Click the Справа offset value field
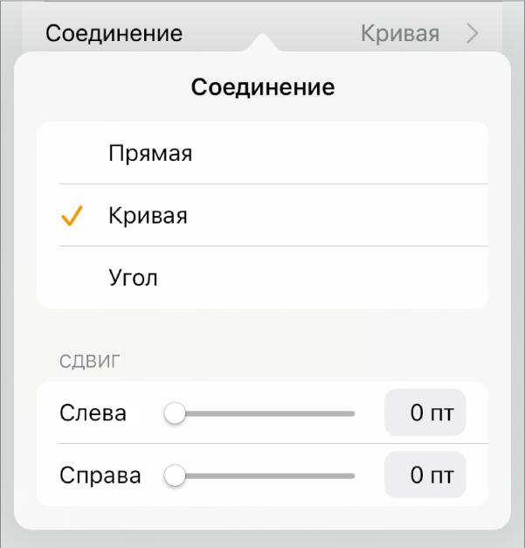Screen dimensions: 525x548 tap(425, 476)
